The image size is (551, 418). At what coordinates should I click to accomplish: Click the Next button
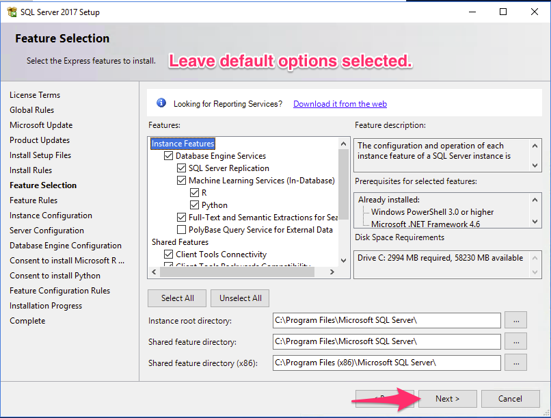(447, 399)
